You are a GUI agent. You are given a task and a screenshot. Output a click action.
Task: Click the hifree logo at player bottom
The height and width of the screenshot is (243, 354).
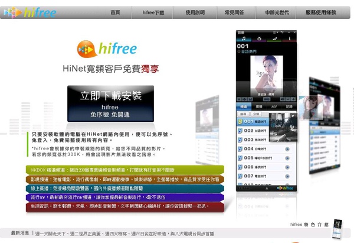tap(286, 188)
